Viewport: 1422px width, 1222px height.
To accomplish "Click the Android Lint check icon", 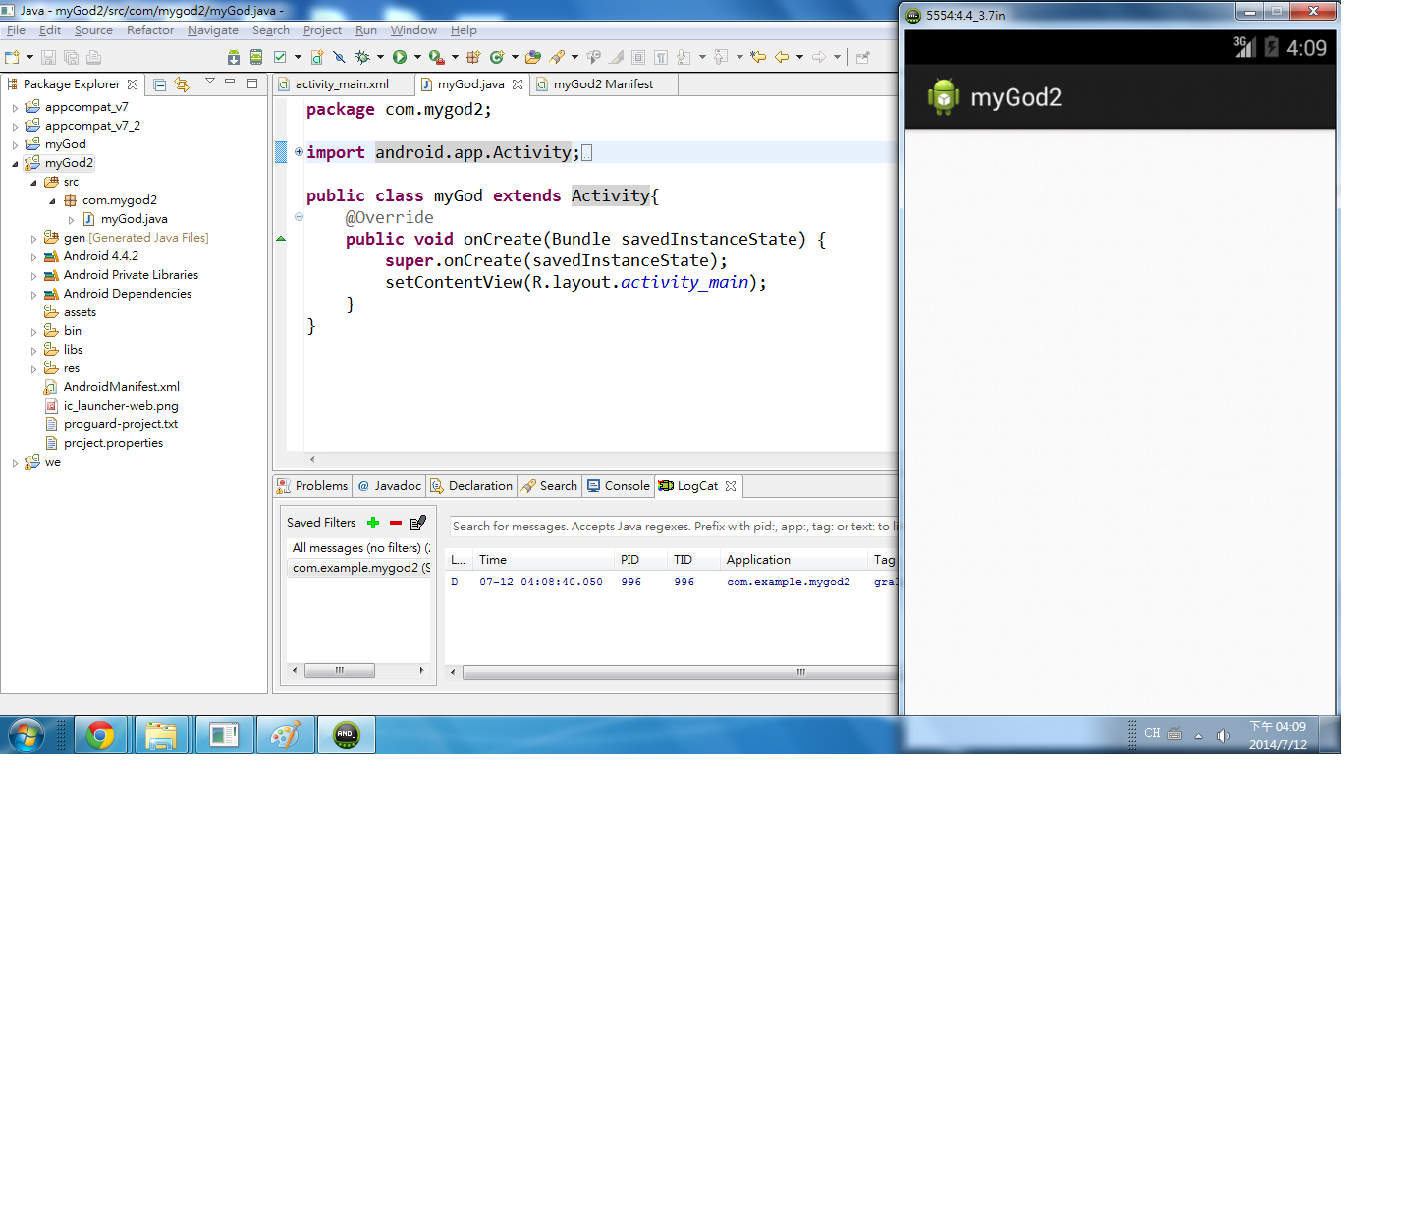I will tap(280, 57).
